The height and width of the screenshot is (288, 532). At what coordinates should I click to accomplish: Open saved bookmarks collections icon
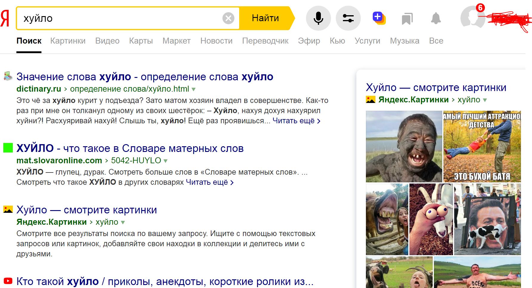click(x=407, y=19)
